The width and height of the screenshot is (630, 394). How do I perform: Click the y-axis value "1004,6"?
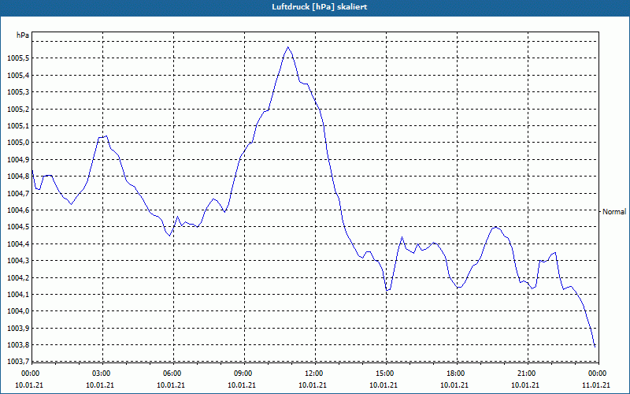[x=18, y=210]
